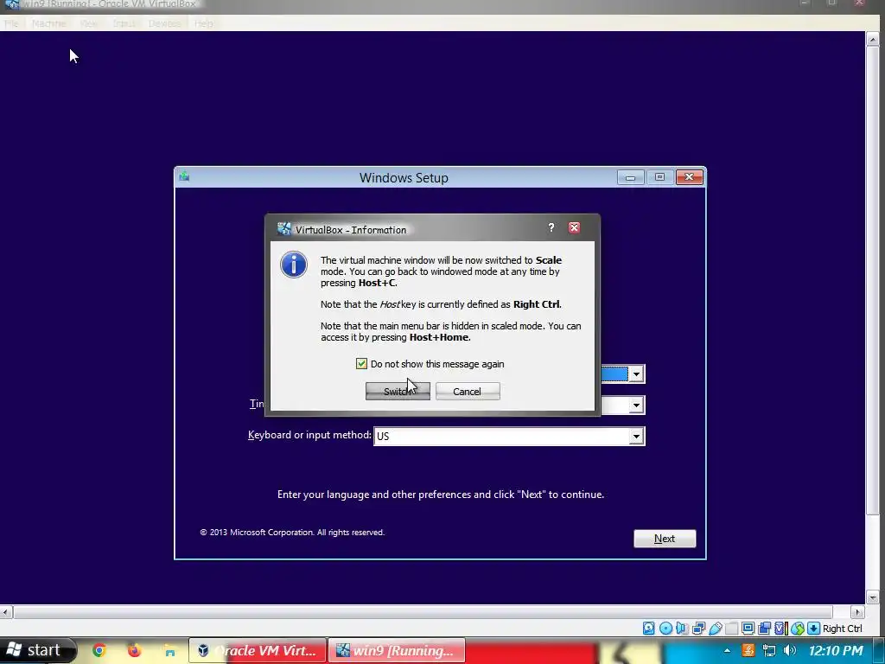Image resolution: width=885 pixels, height=664 pixels.
Task: Minimize the Windows Setup window
Action: (x=630, y=177)
